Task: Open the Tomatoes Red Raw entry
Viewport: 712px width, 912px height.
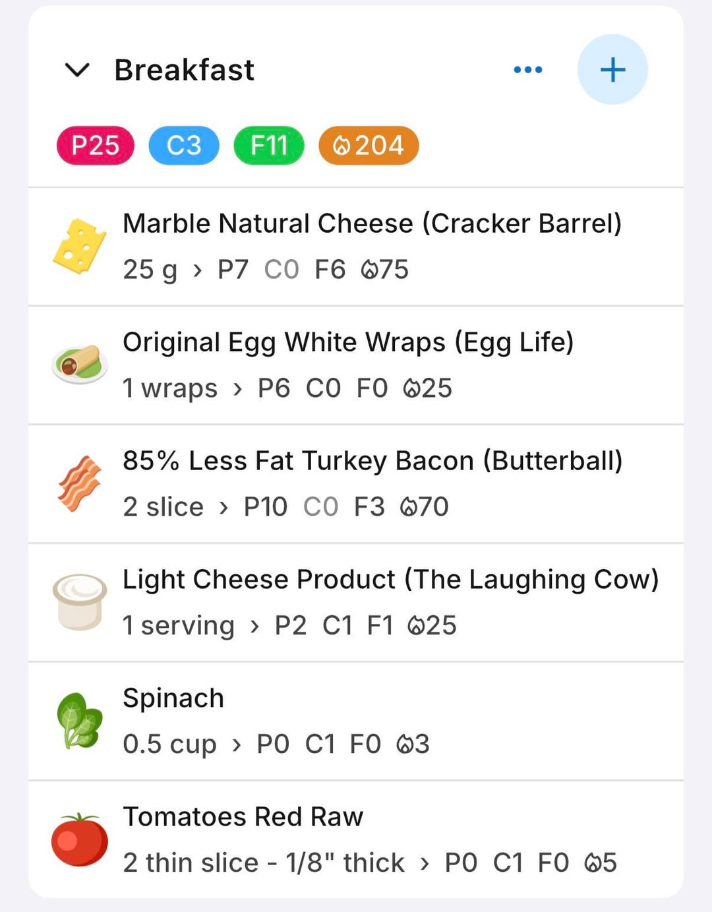Action: (x=243, y=817)
